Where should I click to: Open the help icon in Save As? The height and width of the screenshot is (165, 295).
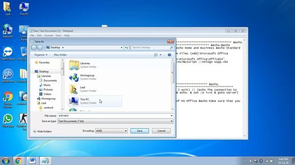click(169, 55)
